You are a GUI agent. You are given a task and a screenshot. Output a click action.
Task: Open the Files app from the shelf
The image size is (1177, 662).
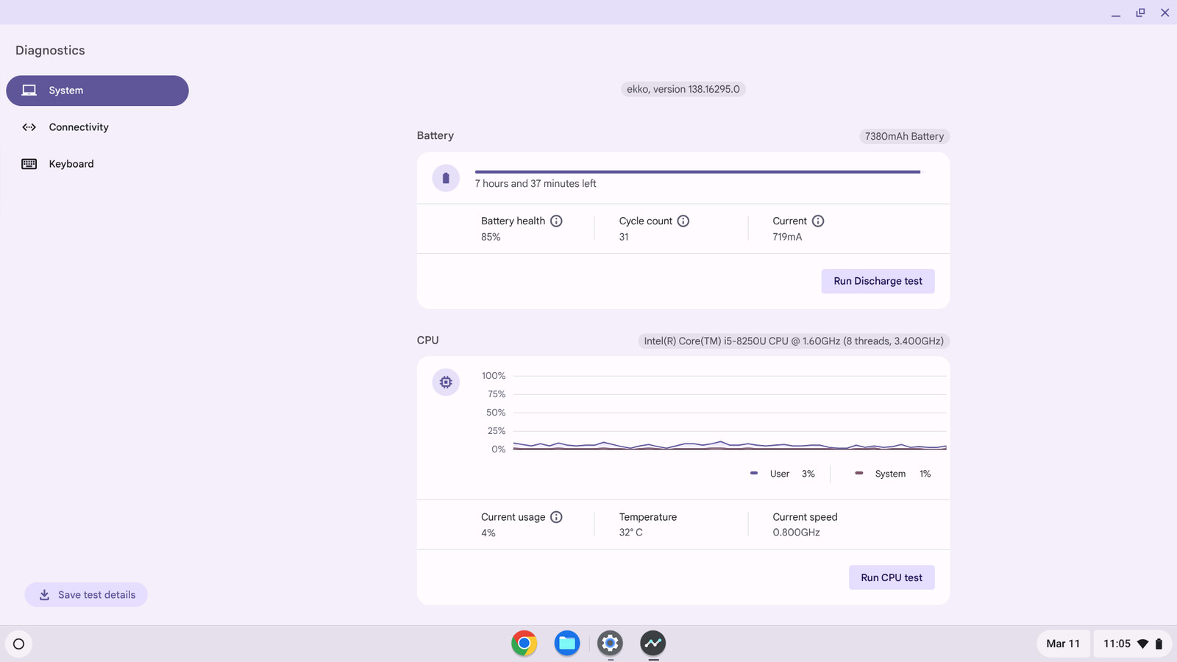(567, 644)
